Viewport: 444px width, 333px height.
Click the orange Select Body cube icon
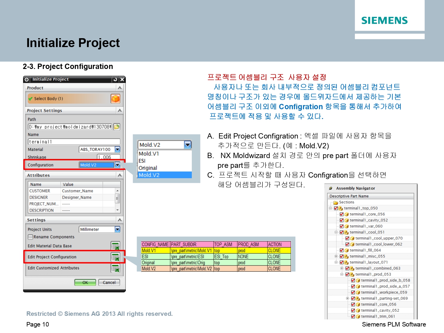(x=115, y=99)
